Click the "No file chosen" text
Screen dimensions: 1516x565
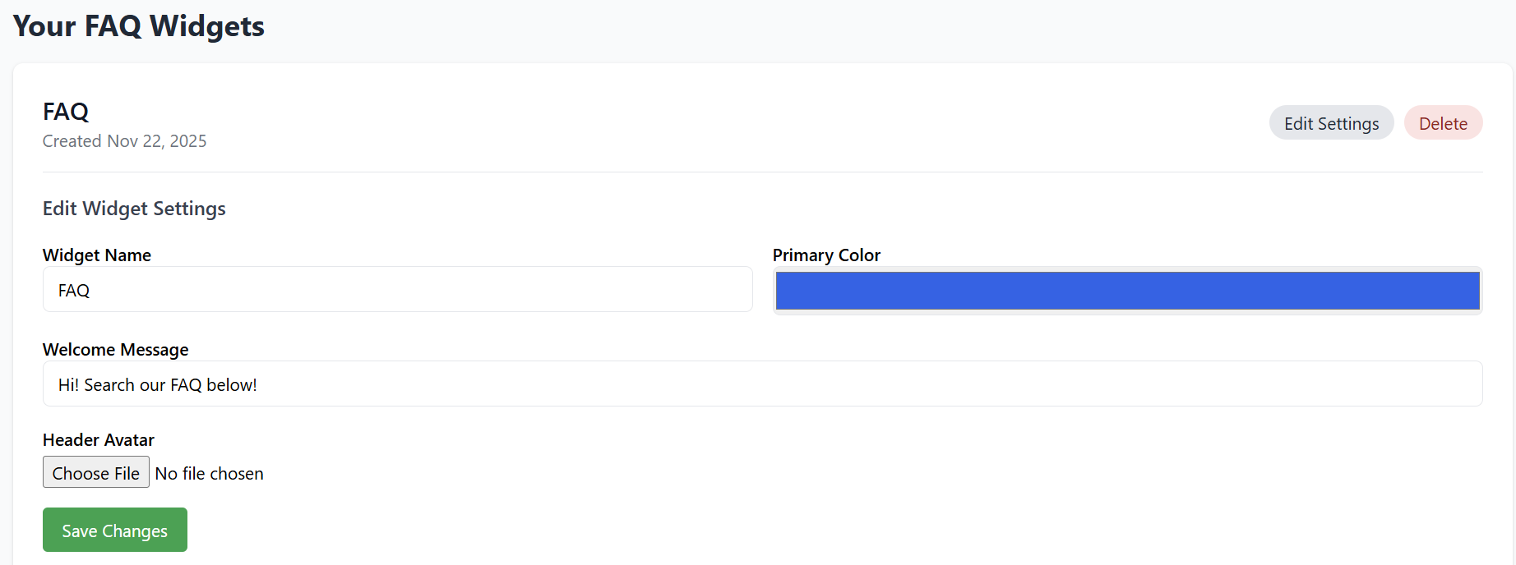tap(210, 474)
